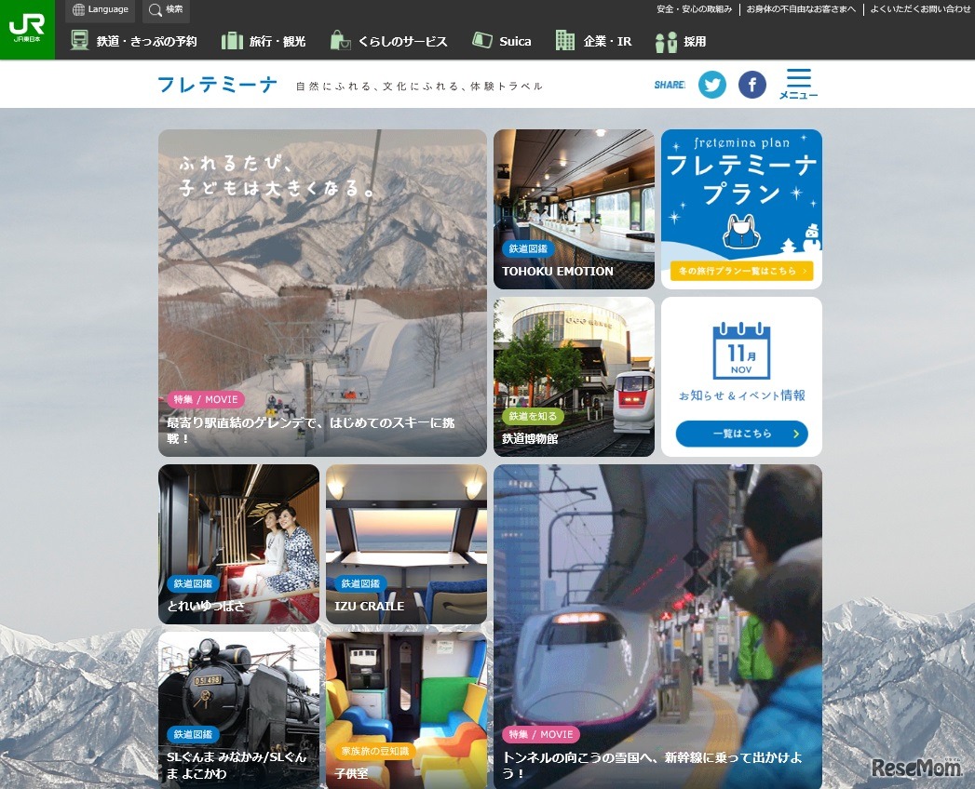Click the backpack icon in plan banner
Viewport: 975px width, 789px height.
click(741, 231)
